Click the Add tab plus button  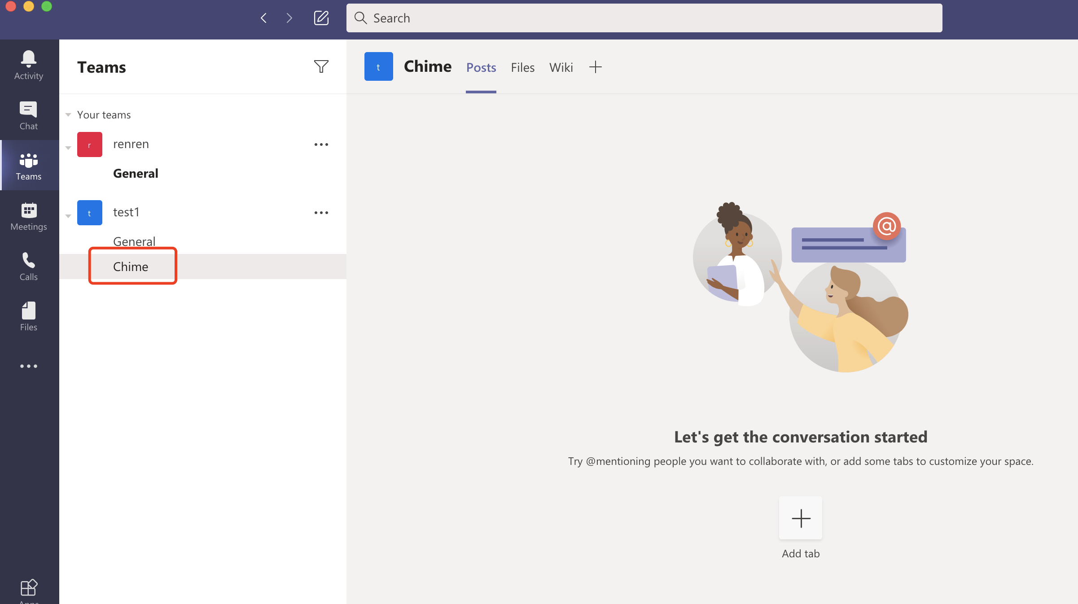(801, 519)
